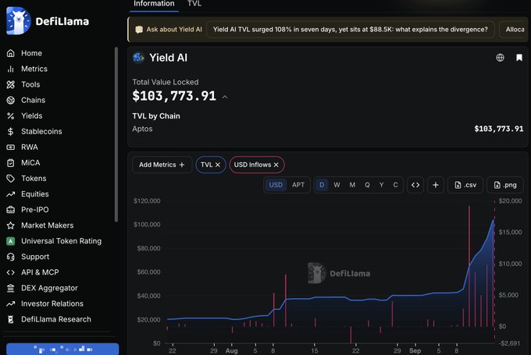The image size is (531, 355).
Task: Click the Stablecoins dollar icon
Action: (10, 132)
